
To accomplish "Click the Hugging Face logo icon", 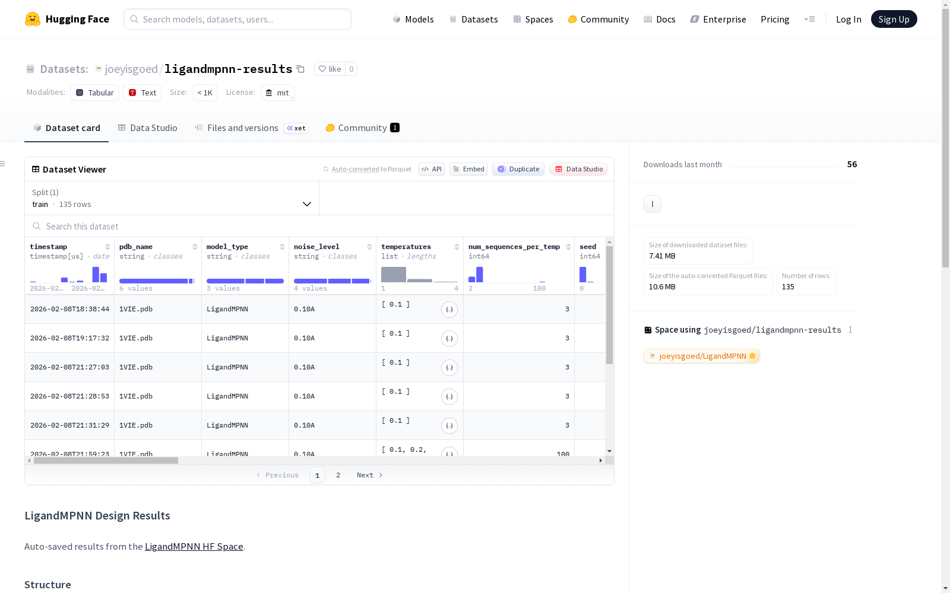I will (x=33, y=19).
